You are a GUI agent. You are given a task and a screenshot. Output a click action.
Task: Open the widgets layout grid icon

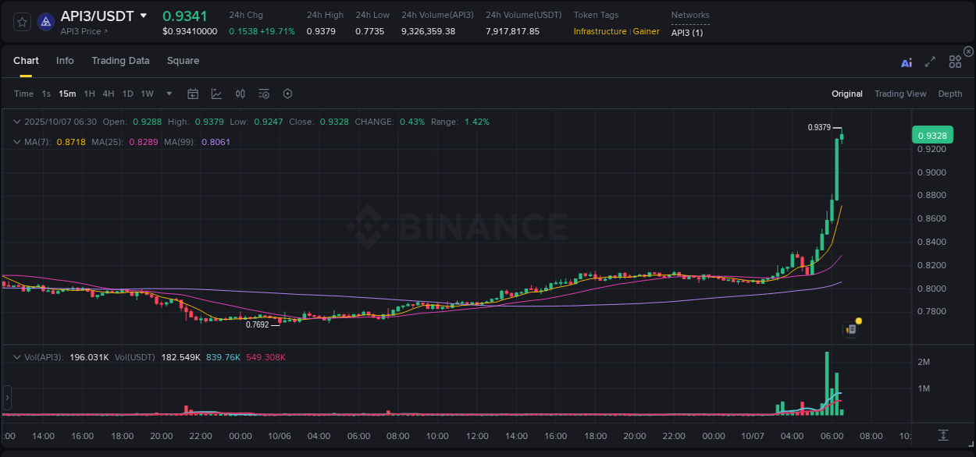[x=955, y=62]
